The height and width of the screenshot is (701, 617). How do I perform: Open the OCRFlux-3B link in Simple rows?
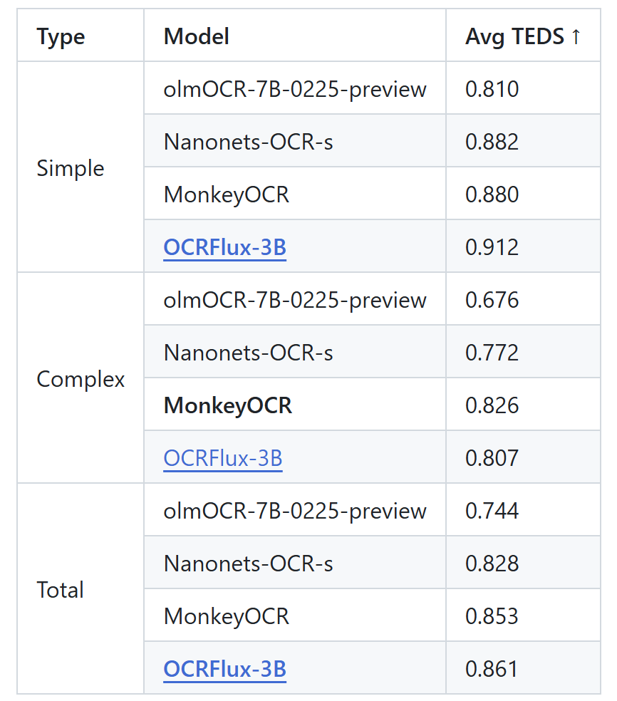coord(224,247)
